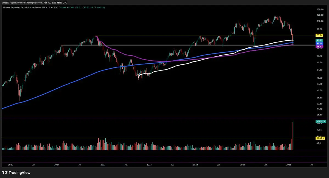Viewport: 329px width, 178px height.
Task: Click the close value C83.23 in header
Action: [86, 7]
